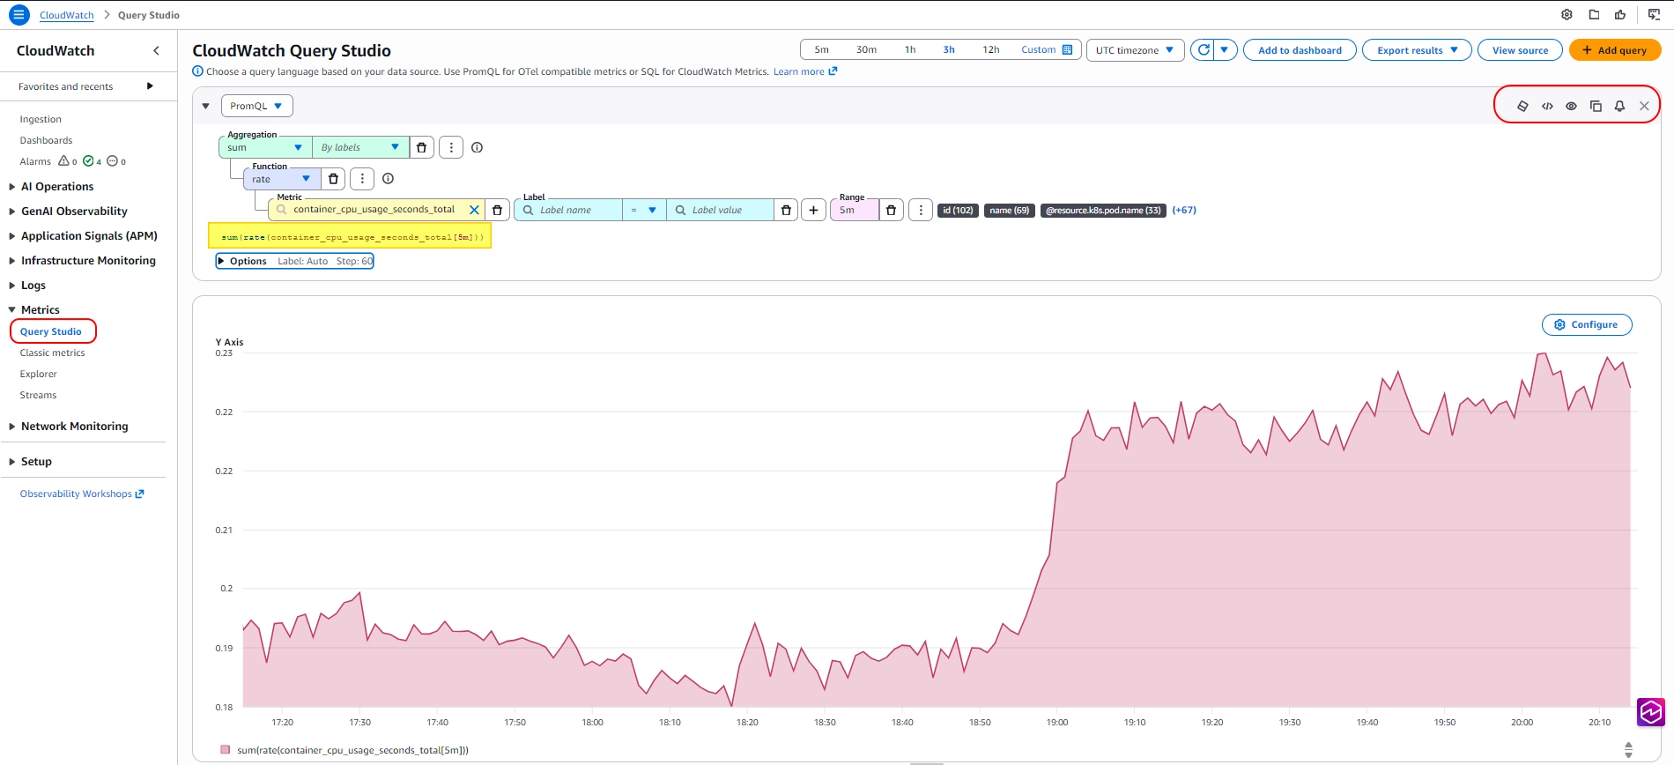The height and width of the screenshot is (765, 1674).
Task: Open the sum aggregation dropdown
Action: click(265, 148)
